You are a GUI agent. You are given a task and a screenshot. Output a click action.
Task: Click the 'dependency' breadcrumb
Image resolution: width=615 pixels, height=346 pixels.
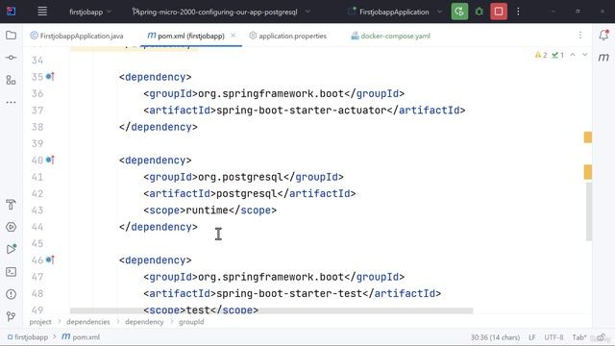coord(144,322)
